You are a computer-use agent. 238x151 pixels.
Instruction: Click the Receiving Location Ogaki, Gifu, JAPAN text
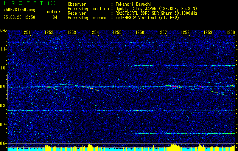click(156, 9)
